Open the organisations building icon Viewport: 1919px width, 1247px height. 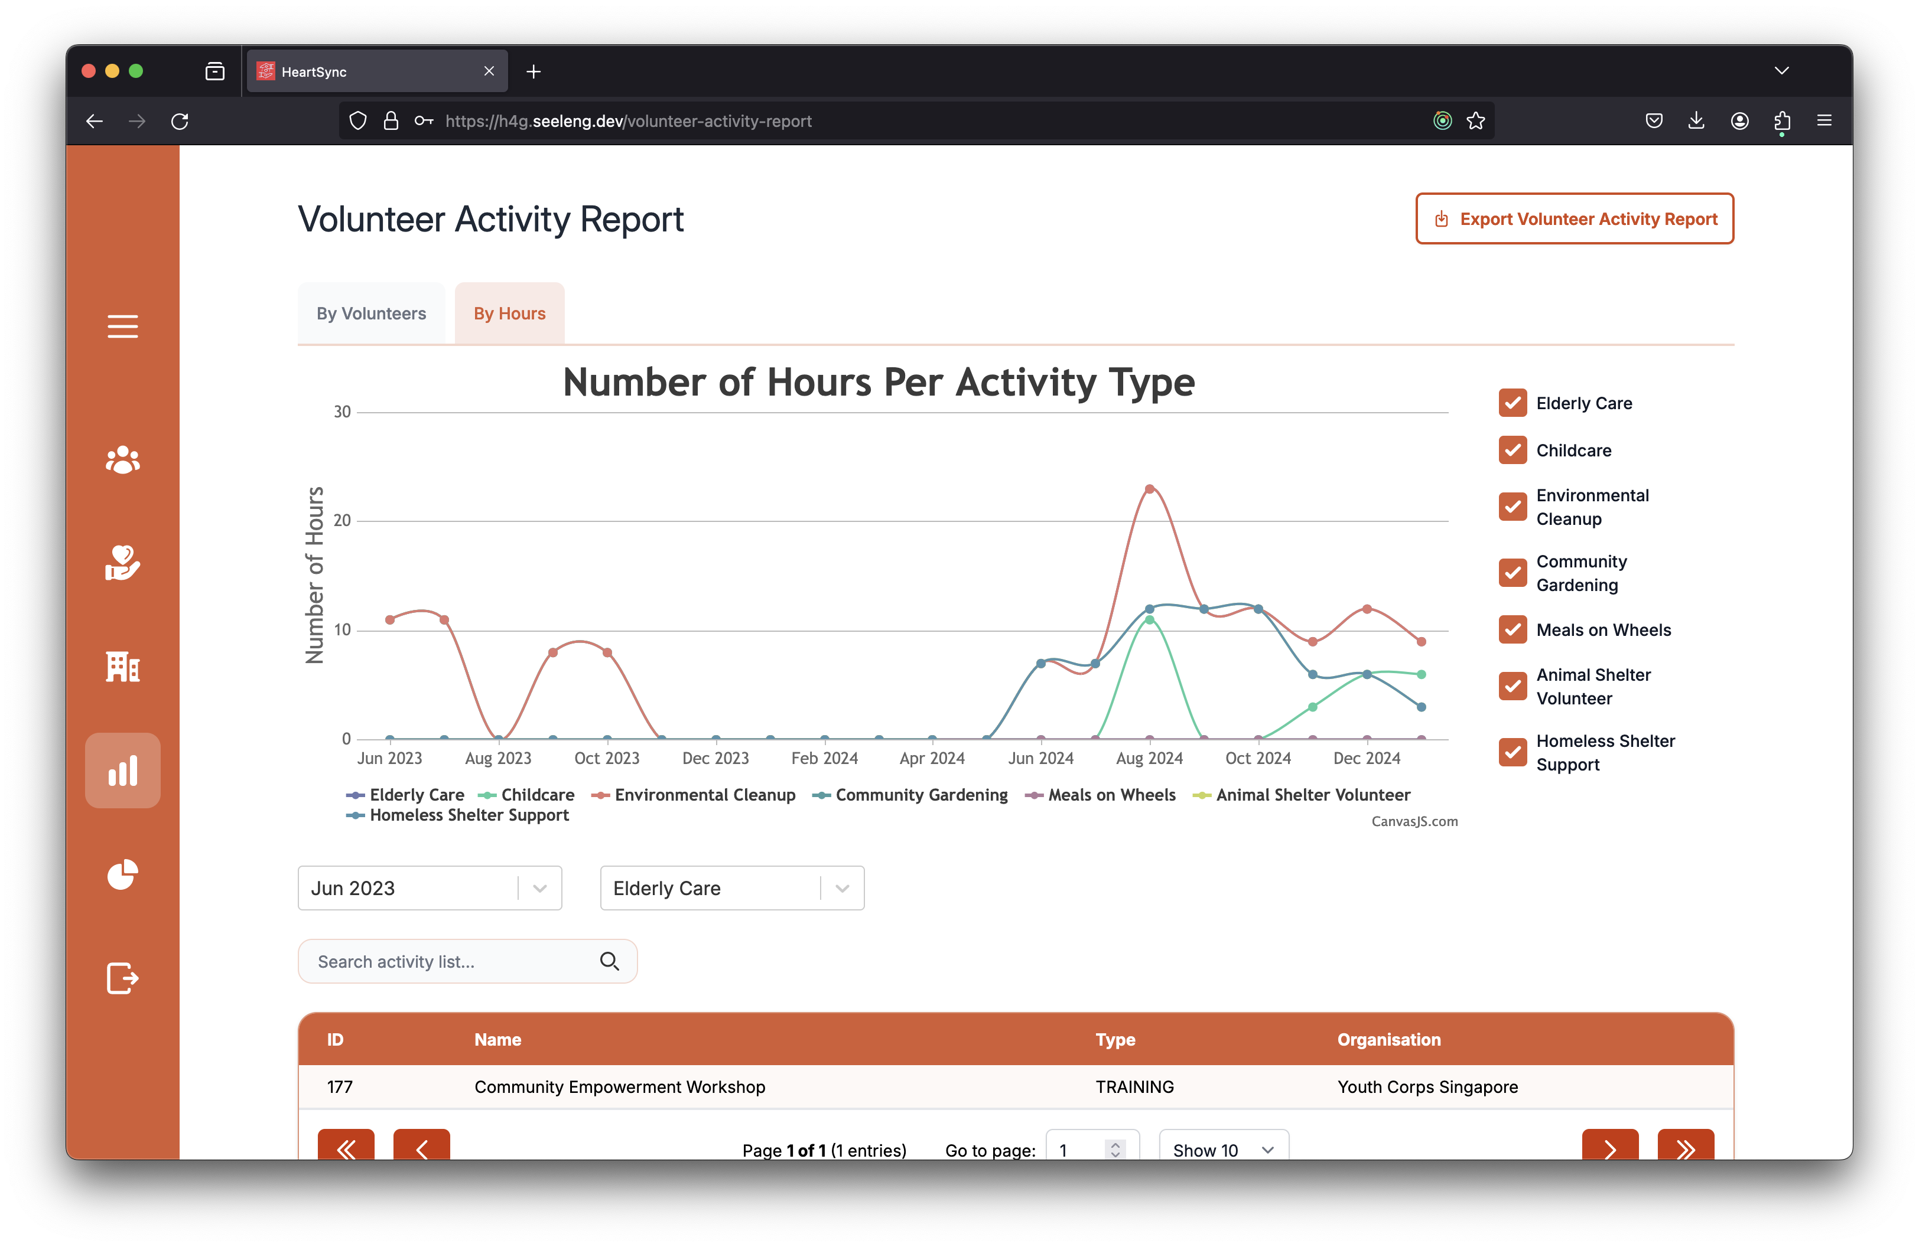(122, 666)
